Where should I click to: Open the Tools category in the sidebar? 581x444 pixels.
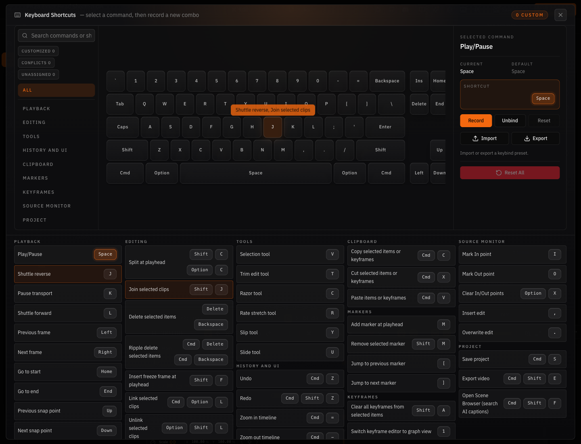pos(56,137)
